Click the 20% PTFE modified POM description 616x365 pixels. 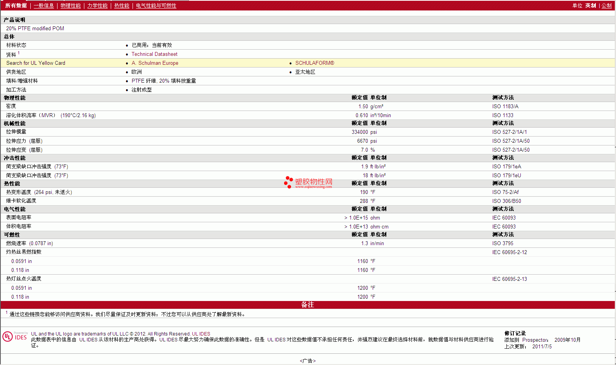tap(35, 29)
